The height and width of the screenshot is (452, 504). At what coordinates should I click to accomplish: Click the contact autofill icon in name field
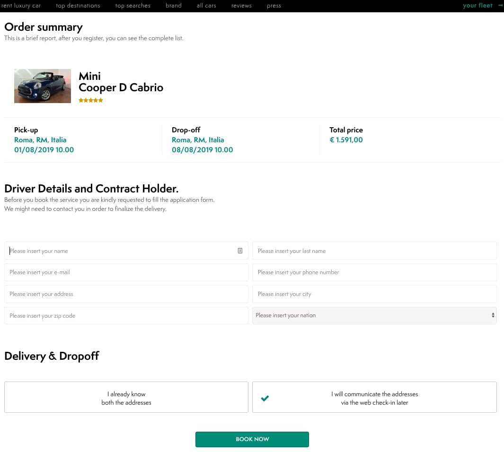[240, 251]
